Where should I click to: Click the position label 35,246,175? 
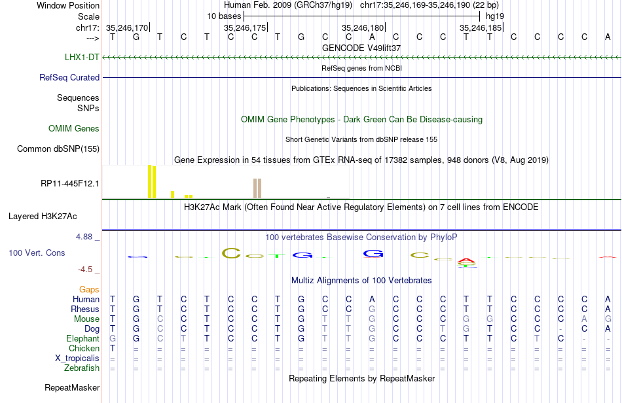click(x=245, y=27)
